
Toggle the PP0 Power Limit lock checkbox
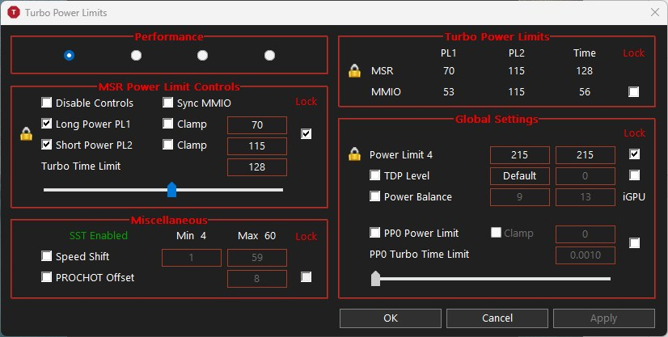[x=634, y=243]
